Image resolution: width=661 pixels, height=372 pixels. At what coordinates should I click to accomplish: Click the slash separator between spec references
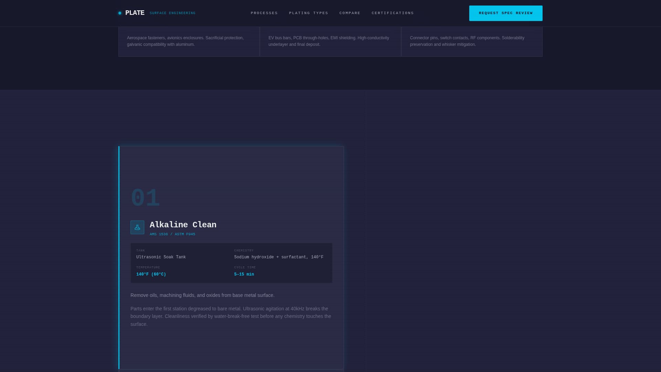pyautogui.click(x=171, y=234)
